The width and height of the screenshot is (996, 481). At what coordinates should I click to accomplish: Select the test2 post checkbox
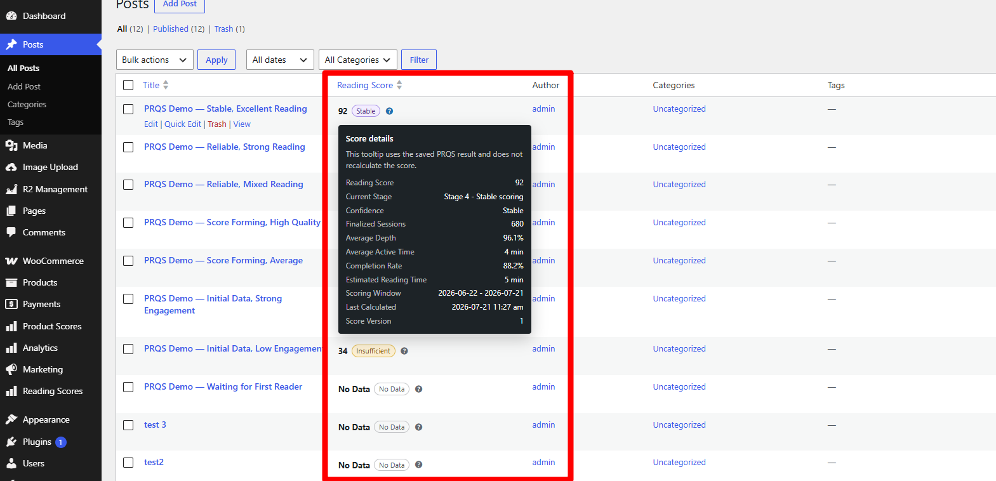(128, 463)
